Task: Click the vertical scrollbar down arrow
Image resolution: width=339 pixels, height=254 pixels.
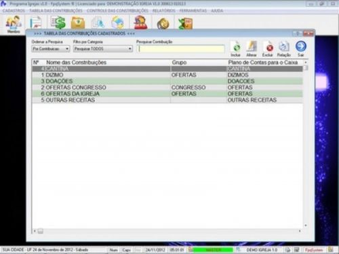Action: (x=306, y=225)
